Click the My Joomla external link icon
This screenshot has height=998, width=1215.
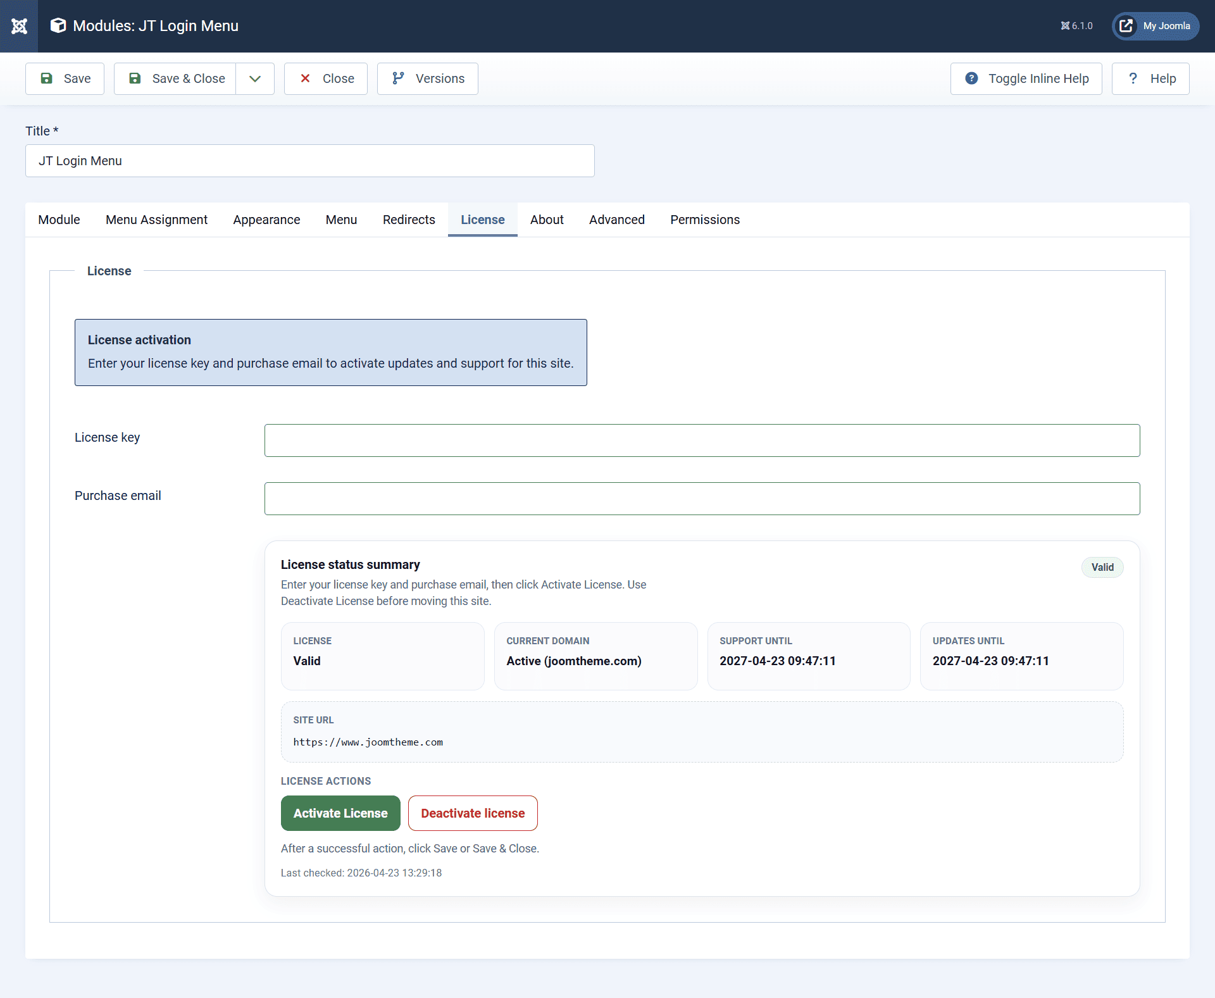point(1126,26)
